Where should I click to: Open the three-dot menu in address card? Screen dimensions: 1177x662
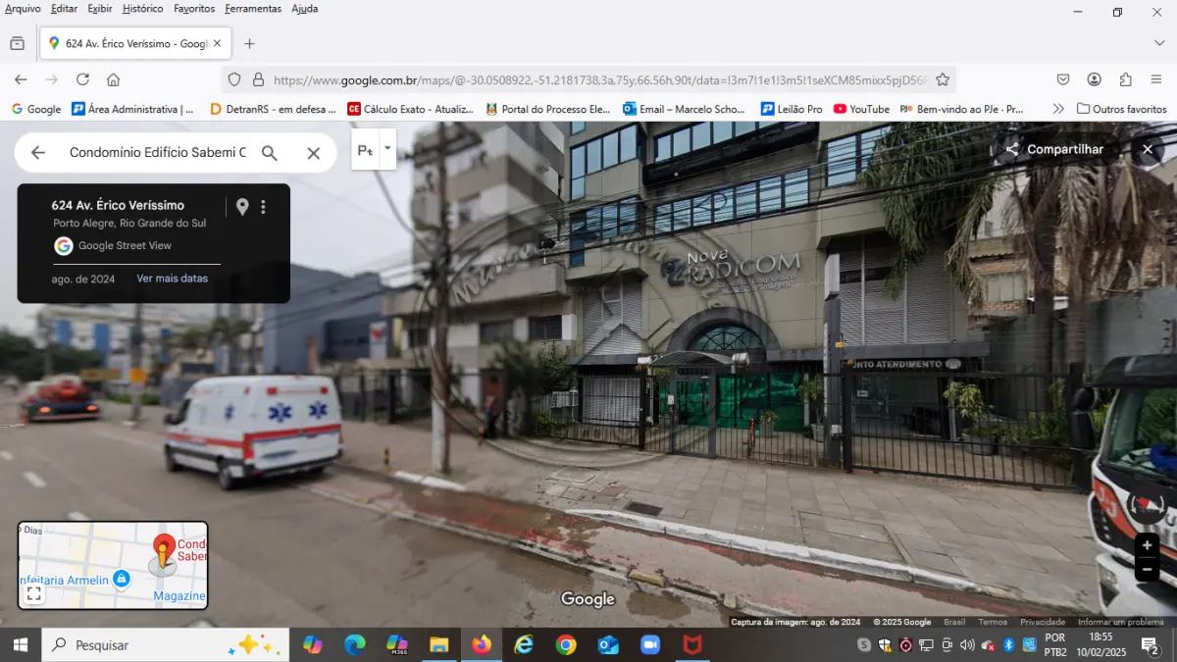tap(263, 207)
